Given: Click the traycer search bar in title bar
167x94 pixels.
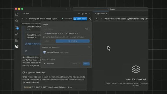Looking at the screenshot, I should click(110, 9).
